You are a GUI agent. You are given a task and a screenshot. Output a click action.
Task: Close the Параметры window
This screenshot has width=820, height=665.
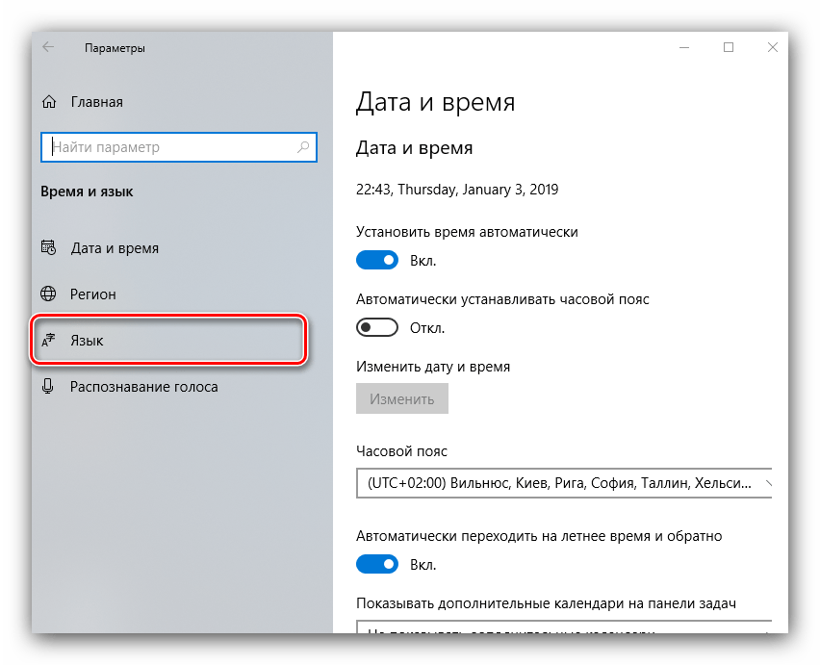click(x=773, y=47)
